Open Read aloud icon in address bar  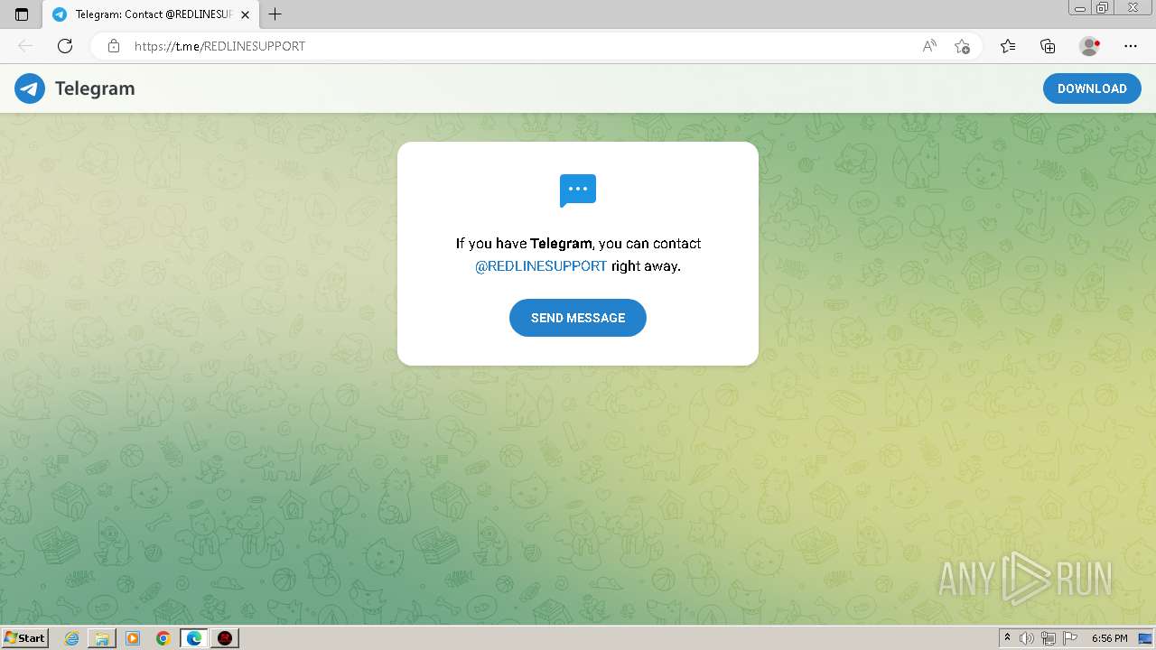[x=929, y=46]
